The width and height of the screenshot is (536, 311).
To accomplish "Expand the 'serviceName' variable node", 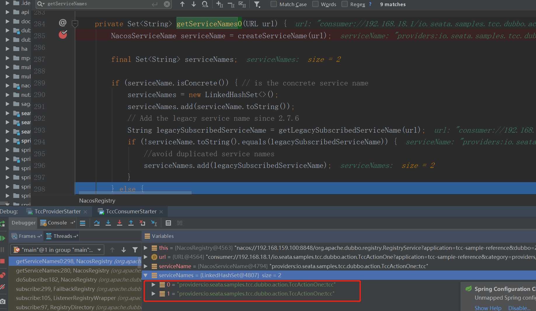I will point(146,266).
